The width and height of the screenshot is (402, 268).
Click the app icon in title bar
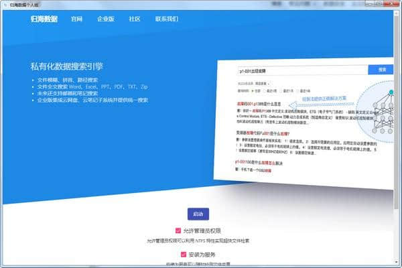pyautogui.click(x=5, y=4)
